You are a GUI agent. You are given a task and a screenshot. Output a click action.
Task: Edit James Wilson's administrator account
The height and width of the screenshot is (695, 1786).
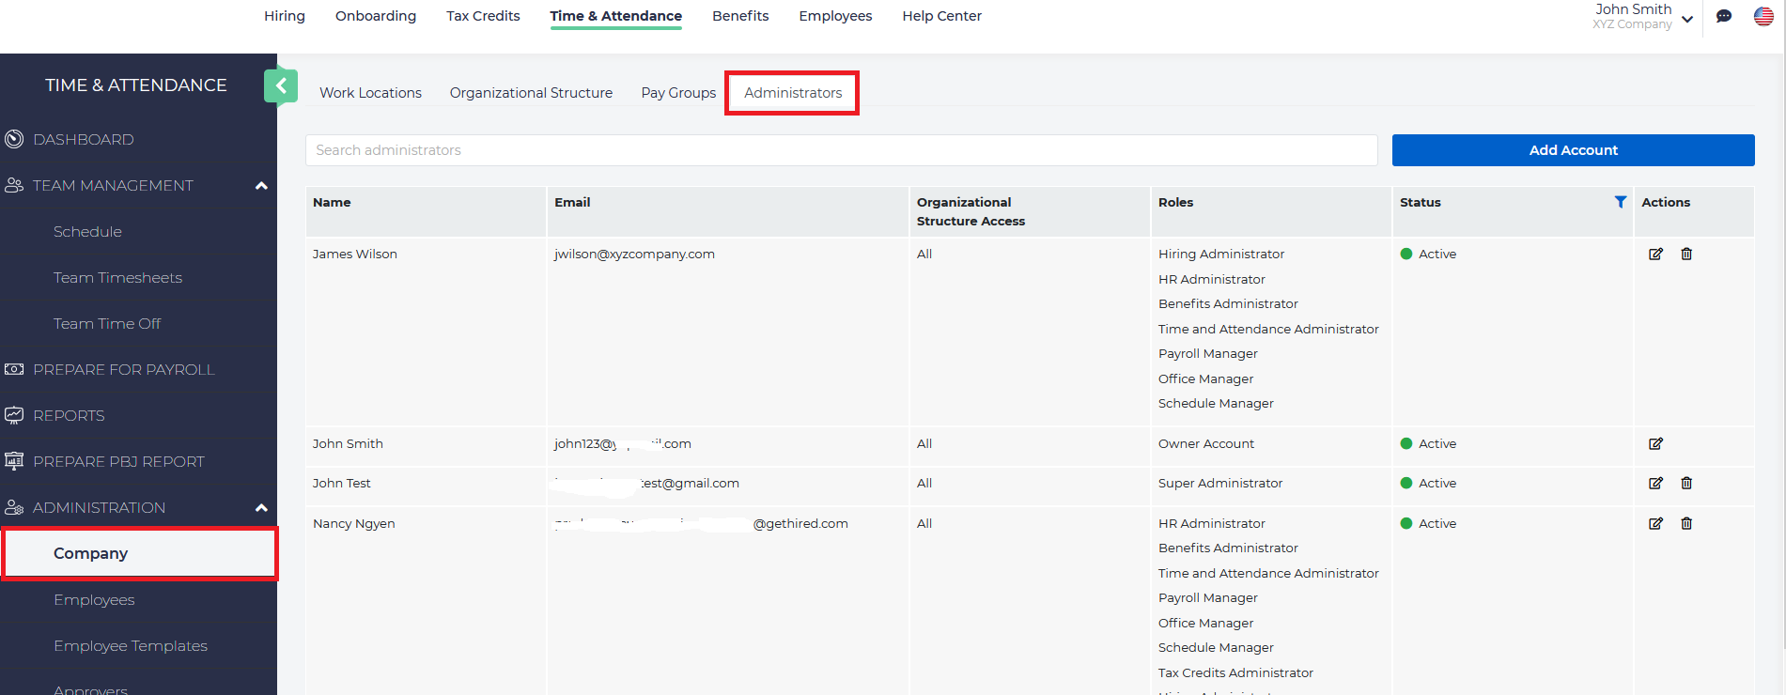coord(1655,254)
